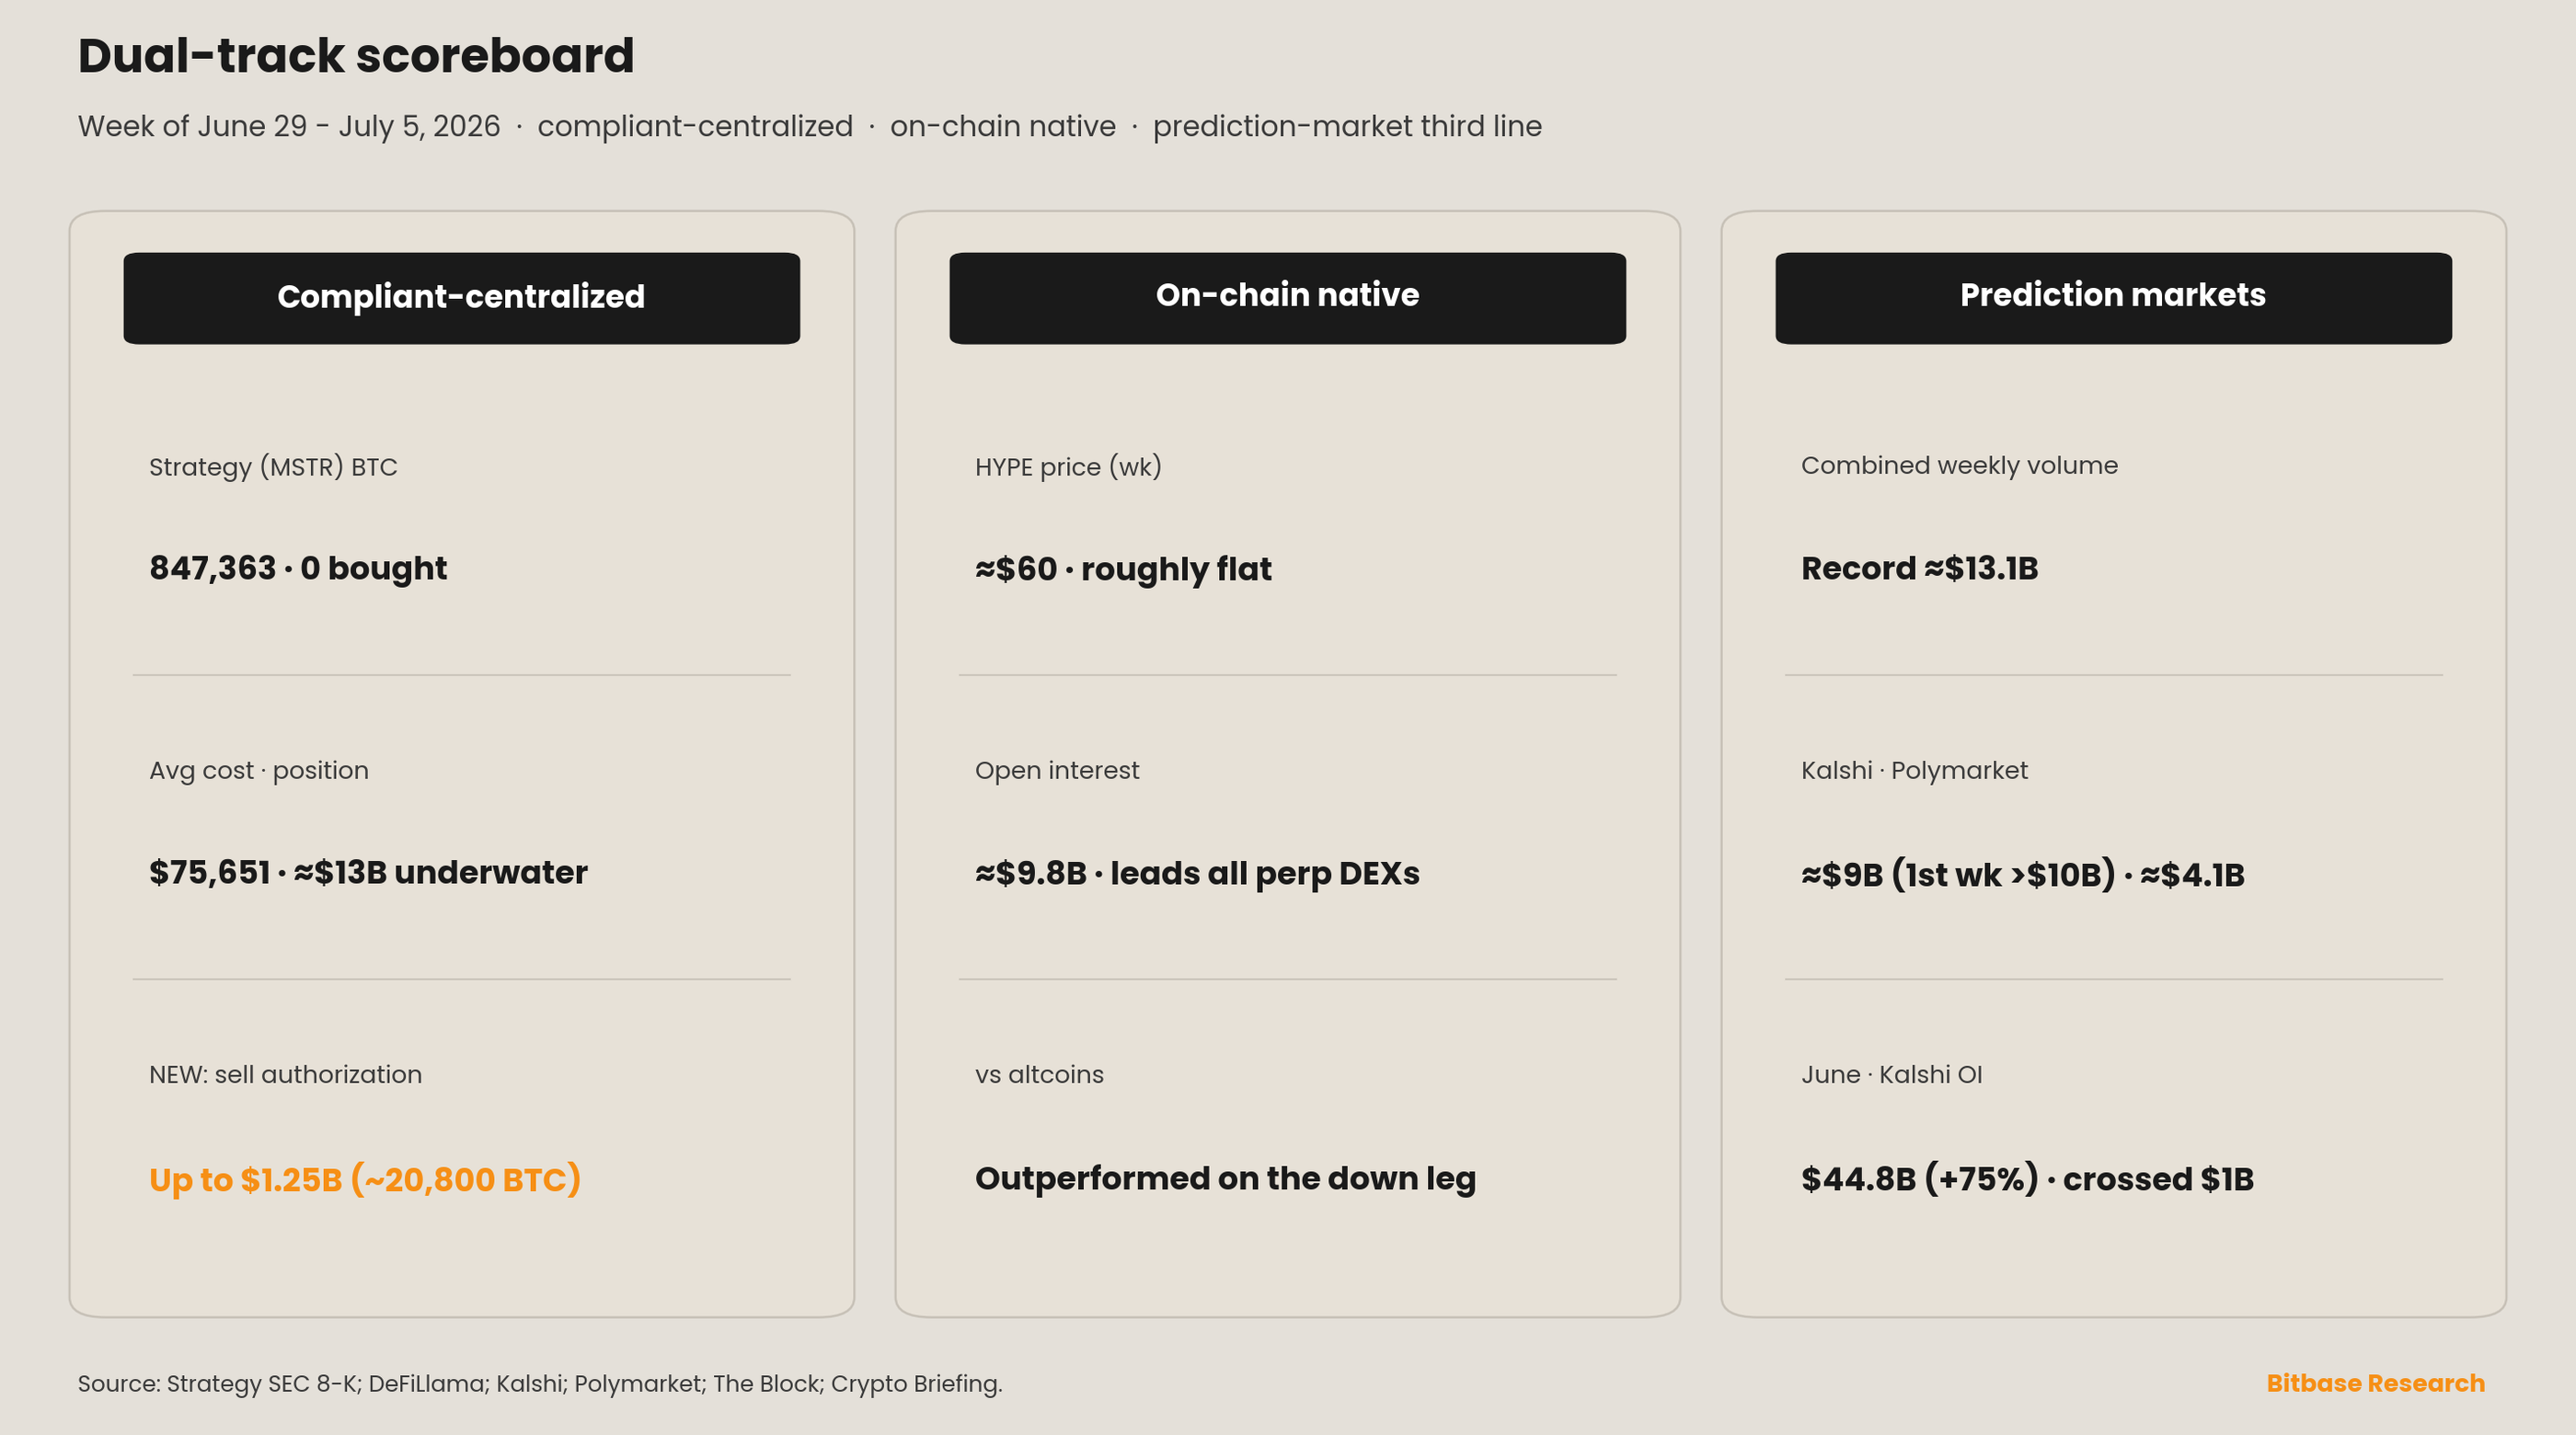Click the 'Week of June 29 - July 5, 2026' subtitle
Viewport: 2576px width, 1435px height.
coord(289,126)
